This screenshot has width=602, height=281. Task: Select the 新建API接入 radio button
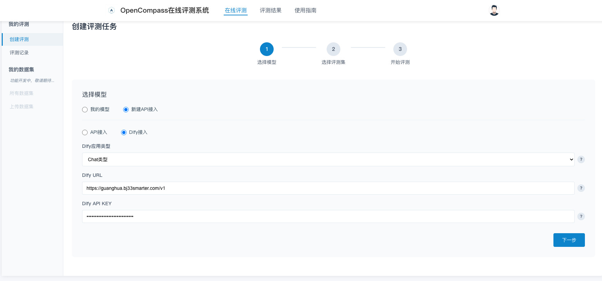[126, 110]
